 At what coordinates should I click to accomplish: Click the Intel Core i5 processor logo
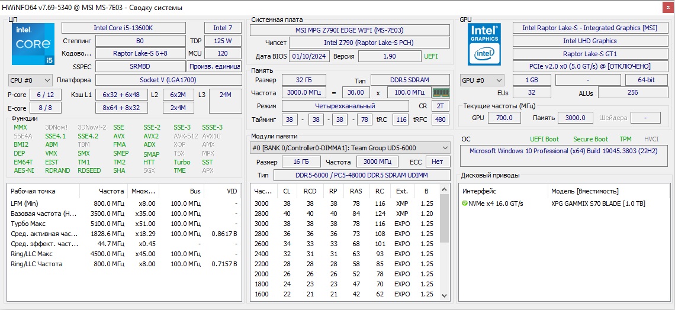33,45
